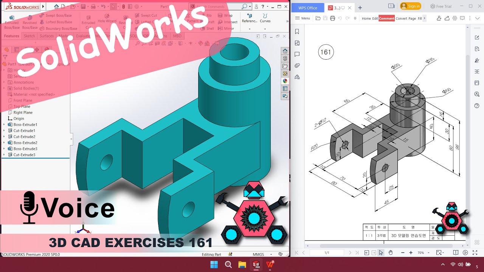Switch to the WPS Convert tab
This screenshot has width=484, height=272.
[x=401, y=18]
